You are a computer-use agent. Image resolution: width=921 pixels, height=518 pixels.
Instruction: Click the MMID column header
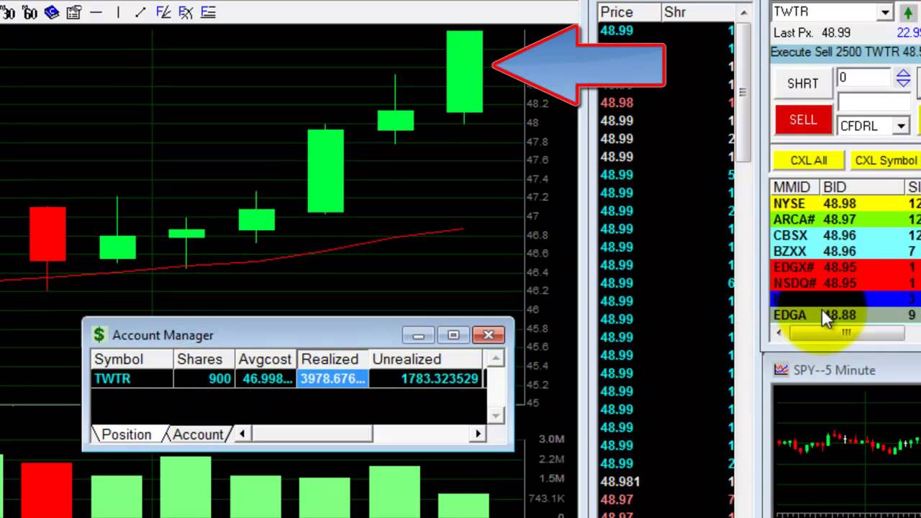pyautogui.click(x=794, y=187)
